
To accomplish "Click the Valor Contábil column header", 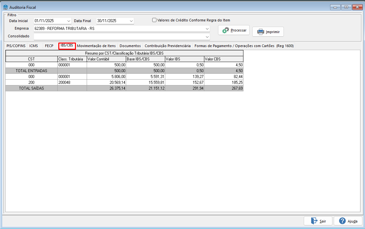I will pos(106,59).
